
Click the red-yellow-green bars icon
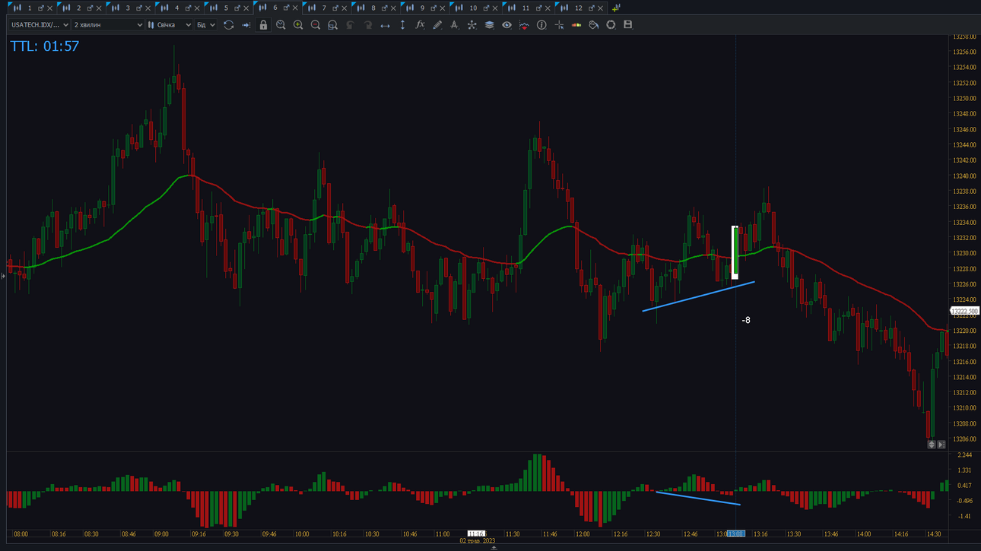576,25
